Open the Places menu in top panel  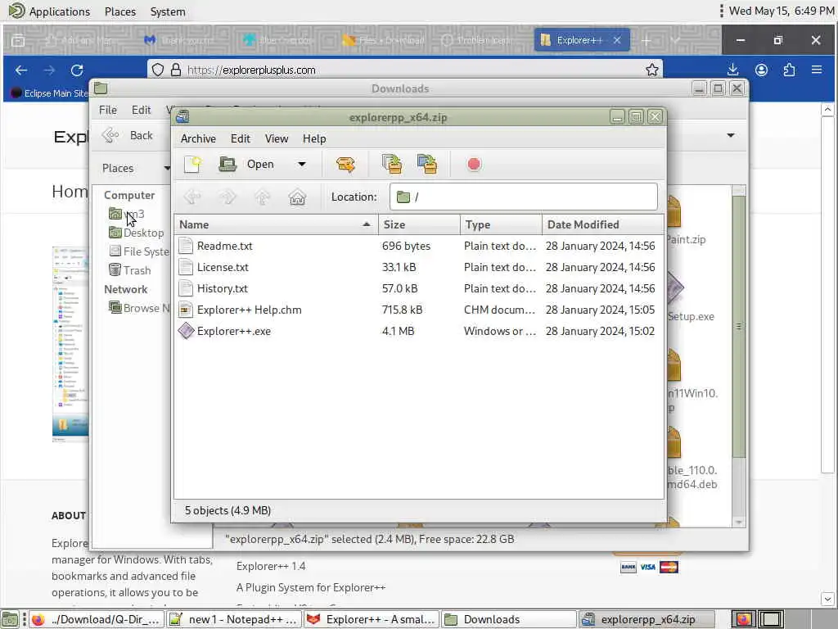[120, 11]
